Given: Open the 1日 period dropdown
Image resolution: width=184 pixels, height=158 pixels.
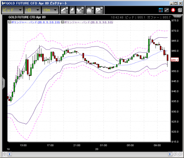Looking at the screenshot, I should tap(33, 10).
